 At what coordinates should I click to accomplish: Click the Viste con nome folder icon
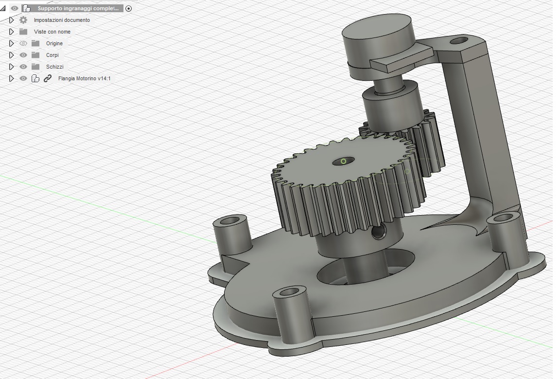pos(23,32)
